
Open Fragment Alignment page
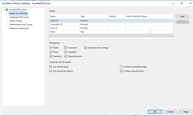pyautogui.click(x=19, y=28)
